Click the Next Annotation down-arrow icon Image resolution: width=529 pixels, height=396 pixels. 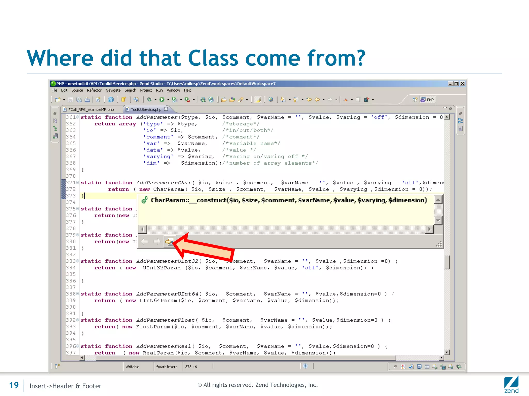(x=283, y=100)
